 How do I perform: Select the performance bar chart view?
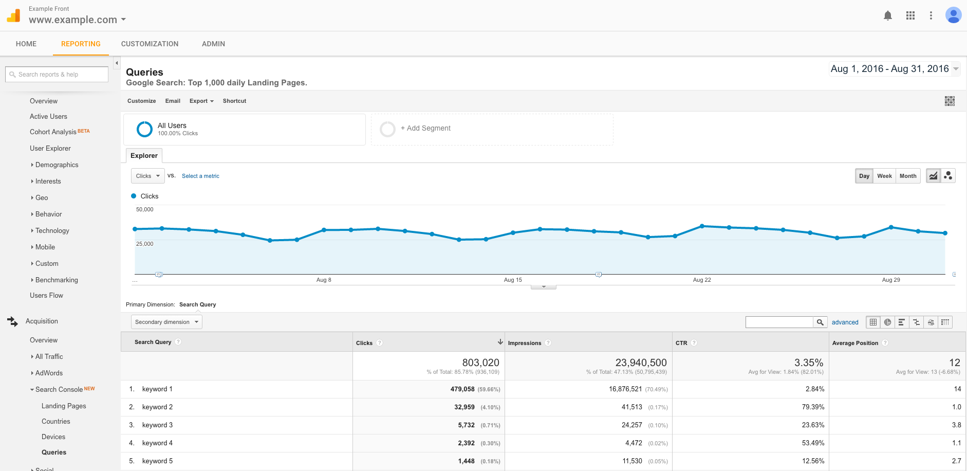click(x=902, y=322)
